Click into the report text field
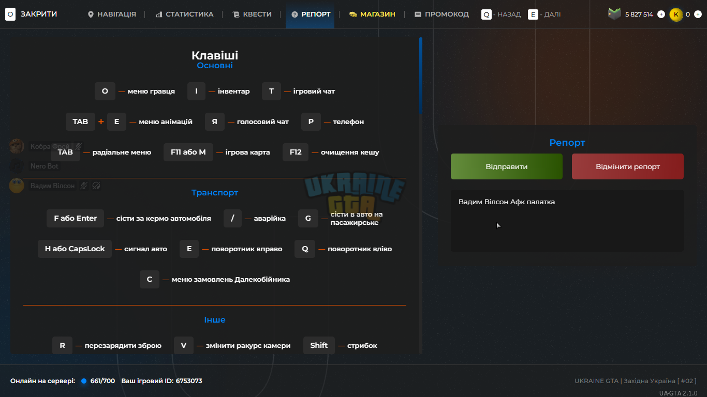The height and width of the screenshot is (397, 707). point(567,221)
